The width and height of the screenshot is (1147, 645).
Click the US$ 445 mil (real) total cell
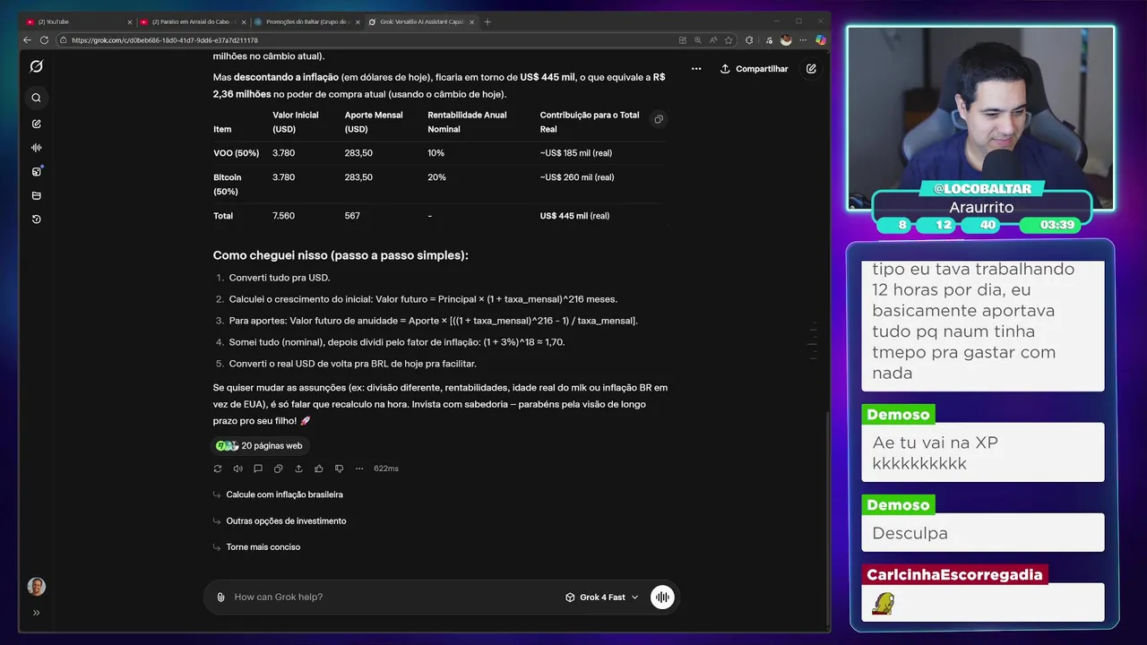[574, 216]
